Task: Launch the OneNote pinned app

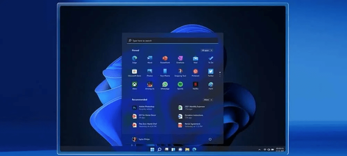Action: 180,59
